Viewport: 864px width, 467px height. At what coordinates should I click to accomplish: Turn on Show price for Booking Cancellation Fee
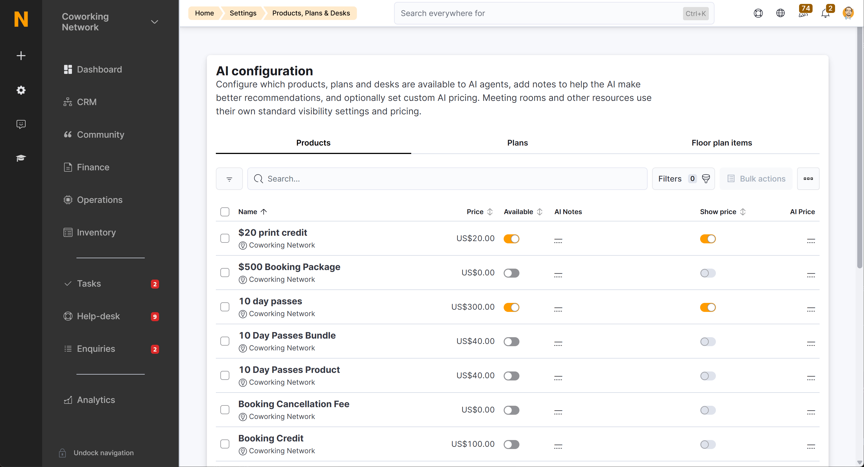(x=708, y=410)
